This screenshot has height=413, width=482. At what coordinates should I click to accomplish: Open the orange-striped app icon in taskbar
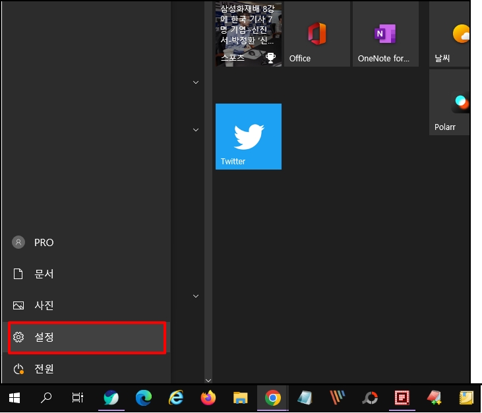click(337, 398)
